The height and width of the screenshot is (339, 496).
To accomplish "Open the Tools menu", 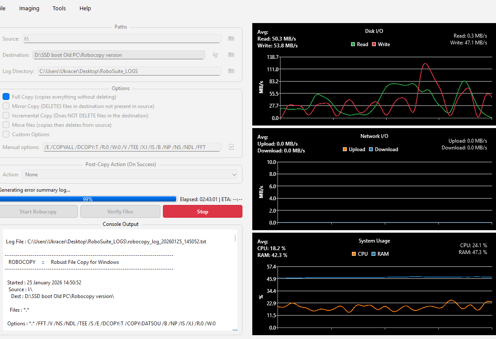I will tap(59, 9).
